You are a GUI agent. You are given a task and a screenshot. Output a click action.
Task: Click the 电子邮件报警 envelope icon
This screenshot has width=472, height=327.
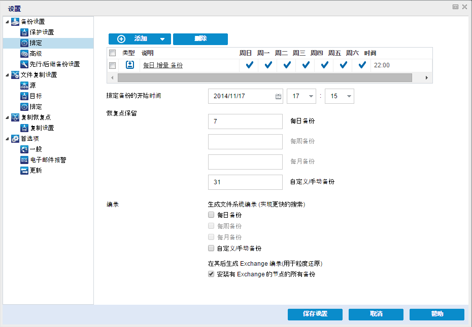pos(24,160)
